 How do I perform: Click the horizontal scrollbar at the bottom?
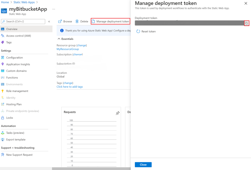[x=91, y=168]
